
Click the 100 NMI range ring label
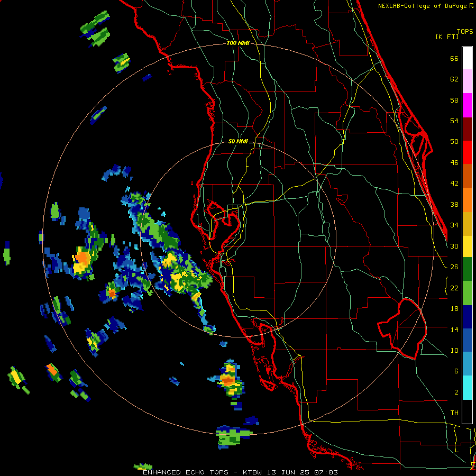(x=238, y=43)
